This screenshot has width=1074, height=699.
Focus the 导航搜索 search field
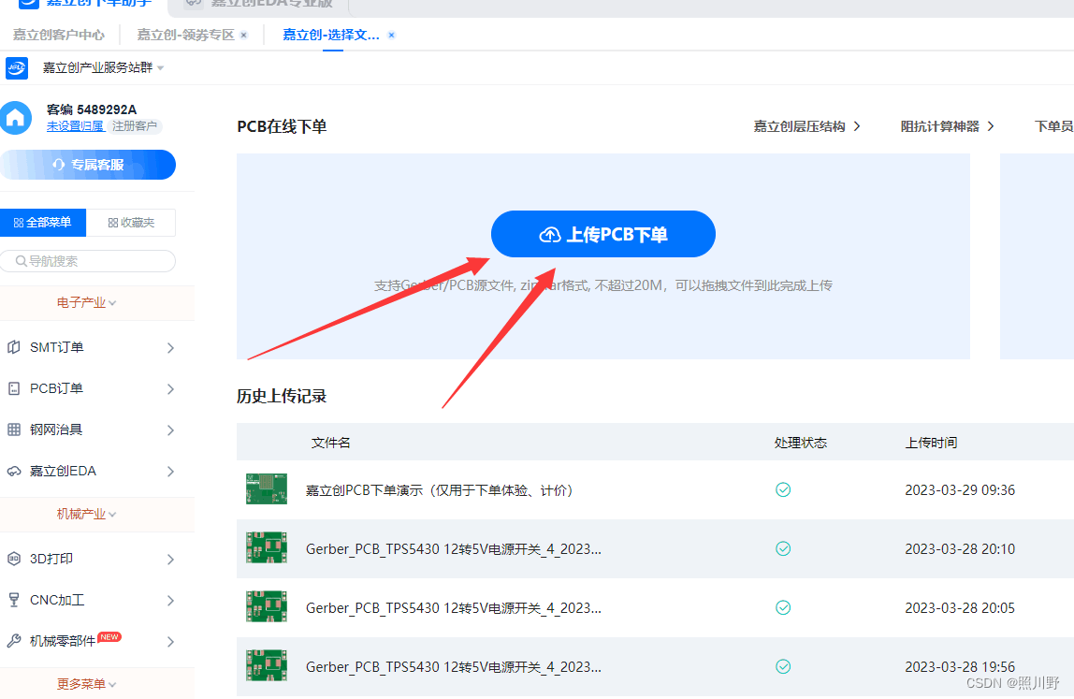88,261
